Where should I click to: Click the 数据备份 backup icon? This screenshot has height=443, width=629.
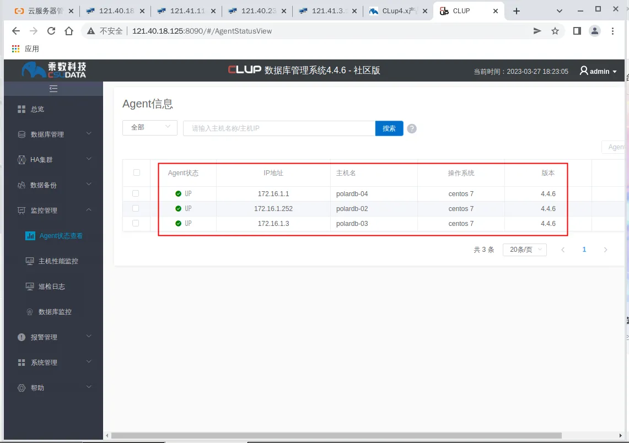coord(21,185)
